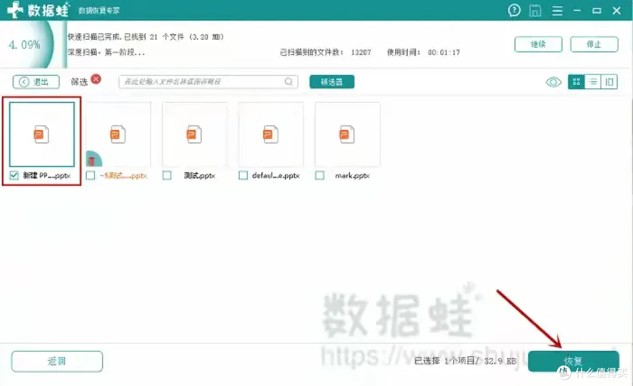
Task: Select the deleted ~$测试...pptx thumbnail
Action: click(118, 134)
